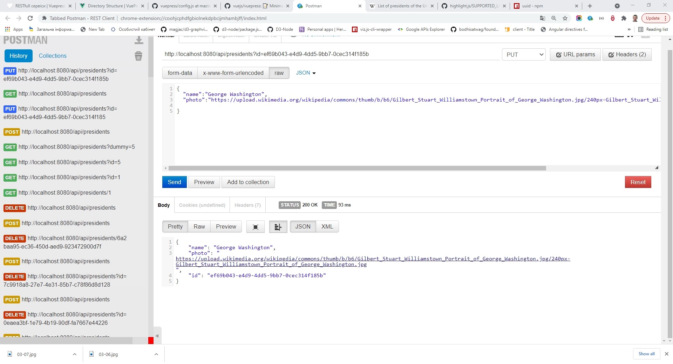Image resolution: width=673 pixels, height=364 pixels.
Task: Switch body type to form-data
Action: (180, 73)
